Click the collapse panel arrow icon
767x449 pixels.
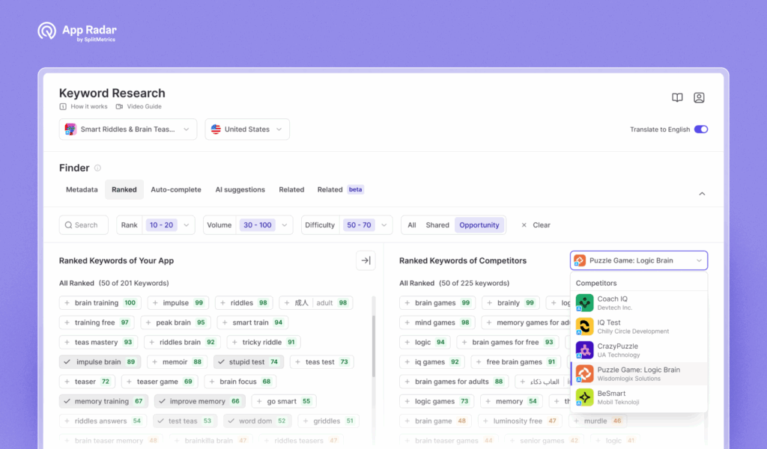(702, 193)
